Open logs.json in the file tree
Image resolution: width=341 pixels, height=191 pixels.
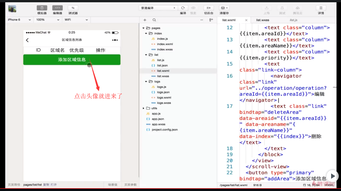click(x=163, y=92)
